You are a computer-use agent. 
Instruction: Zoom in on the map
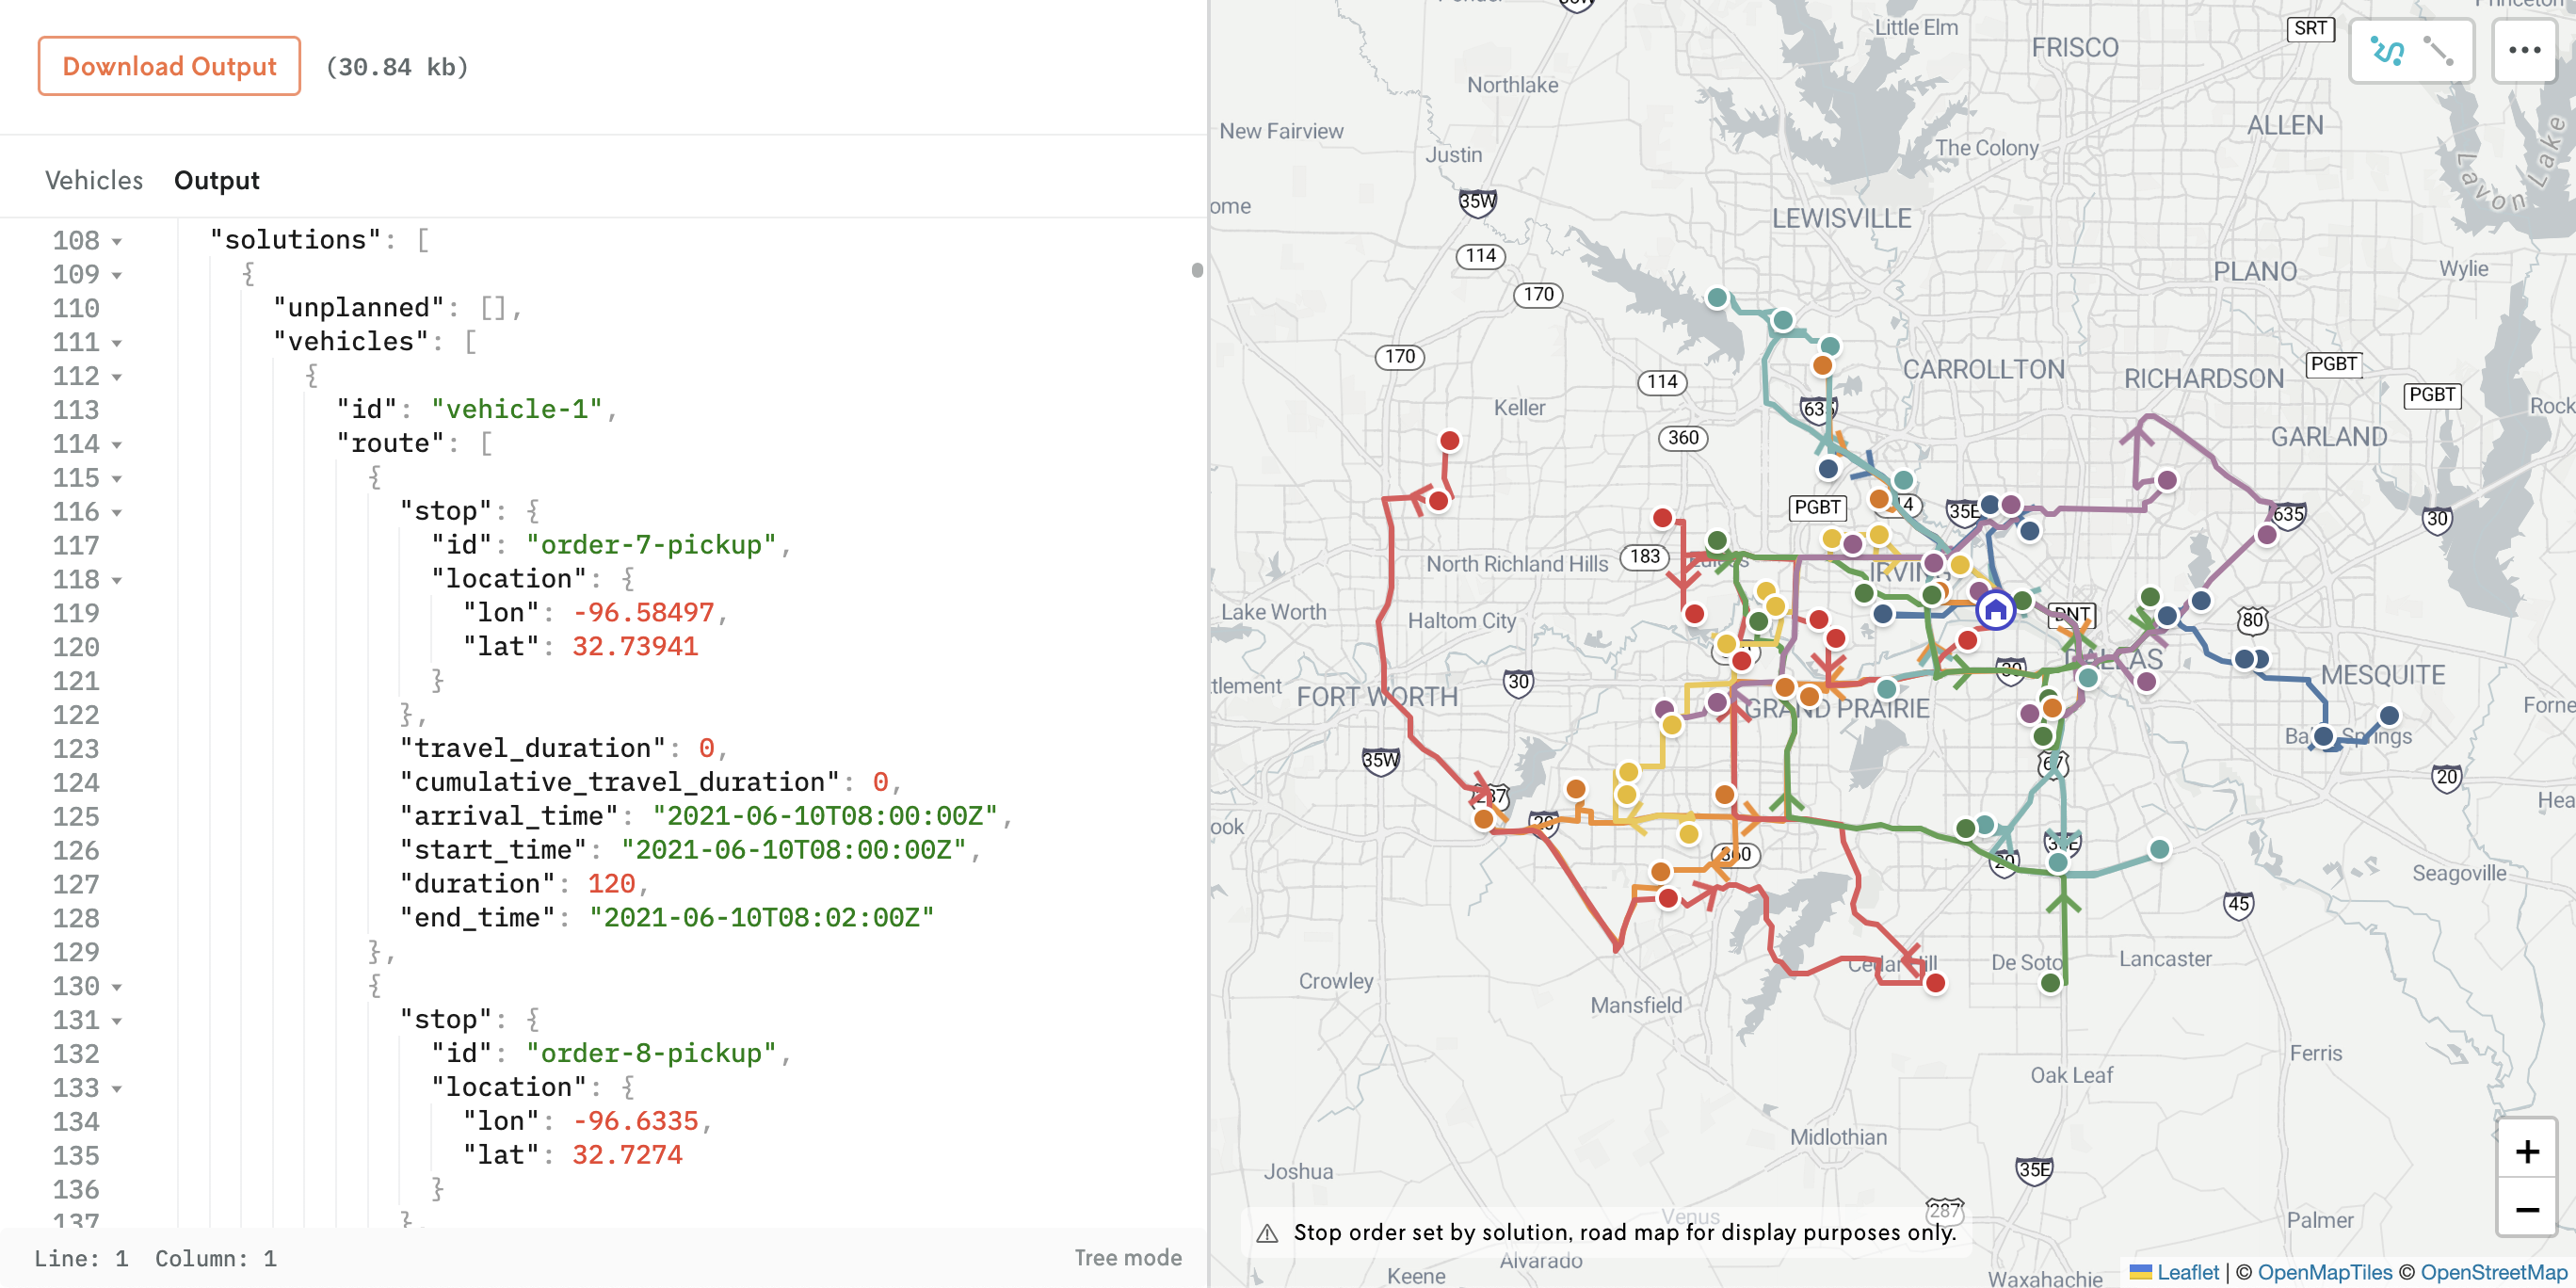pos(2527,1151)
